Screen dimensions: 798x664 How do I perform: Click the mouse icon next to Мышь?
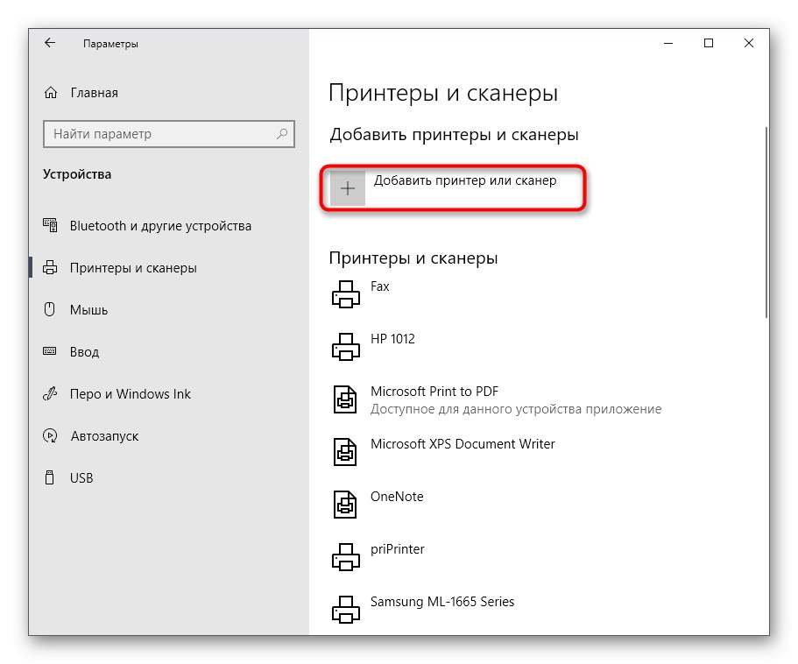click(49, 309)
